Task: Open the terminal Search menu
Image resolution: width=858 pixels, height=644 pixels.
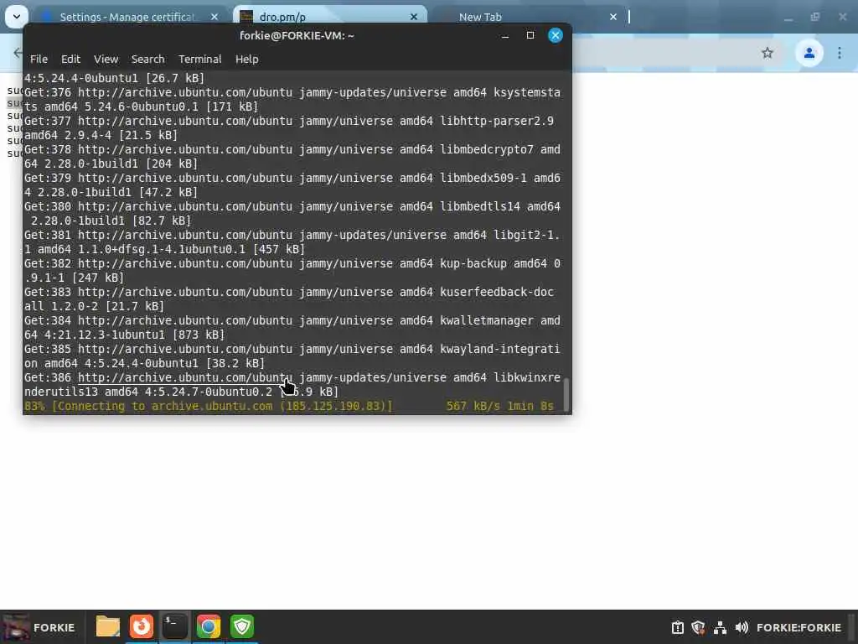Action: click(147, 60)
